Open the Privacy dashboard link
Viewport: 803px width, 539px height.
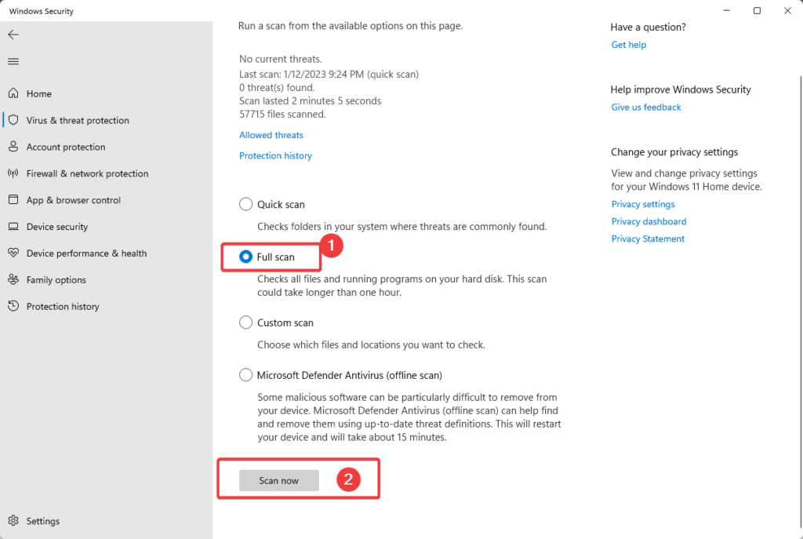pos(649,221)
